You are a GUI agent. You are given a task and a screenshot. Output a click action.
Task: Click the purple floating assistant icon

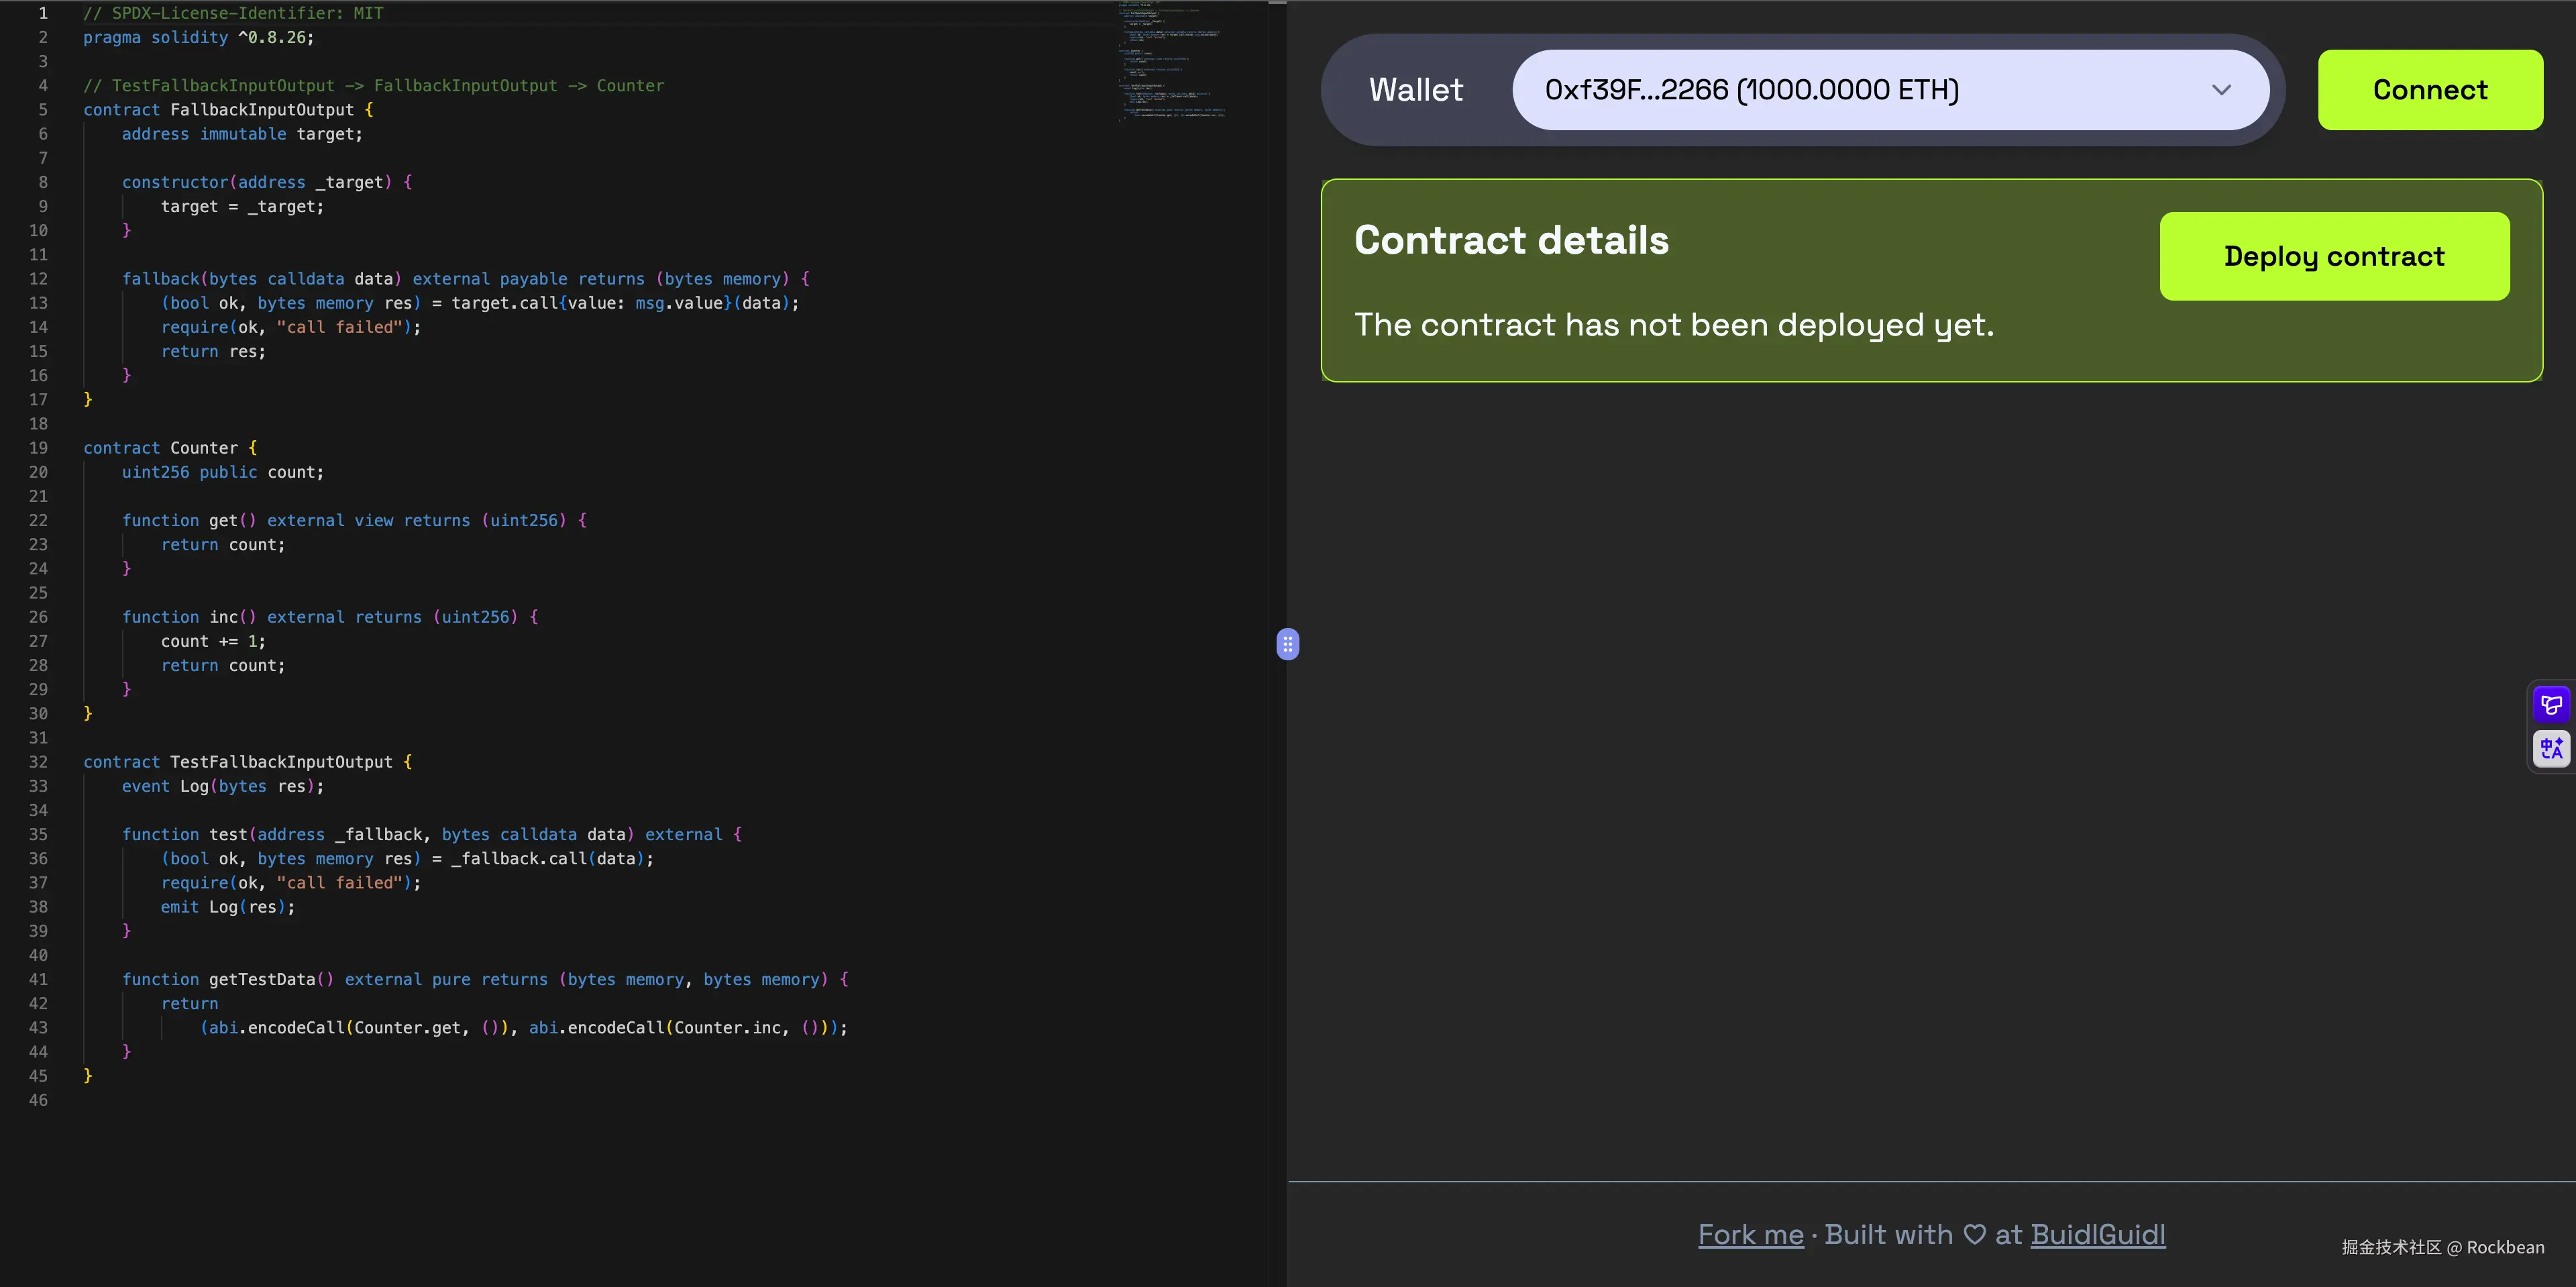tap(2551, 705)
